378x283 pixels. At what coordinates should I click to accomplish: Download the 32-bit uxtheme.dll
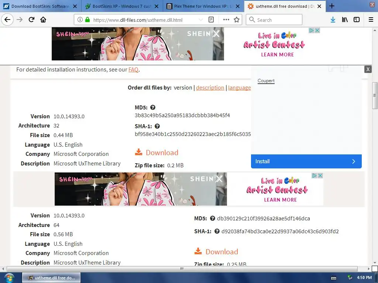pyautogui.click(x=157, y=153)
